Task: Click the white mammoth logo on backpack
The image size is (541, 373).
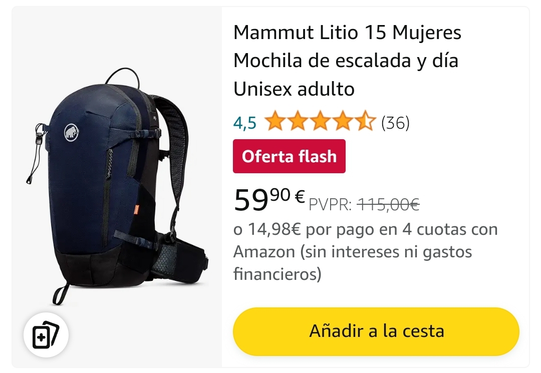Action: click(72, 133)
